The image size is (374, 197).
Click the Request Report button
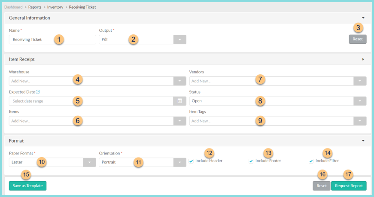(x=349, y=186)
